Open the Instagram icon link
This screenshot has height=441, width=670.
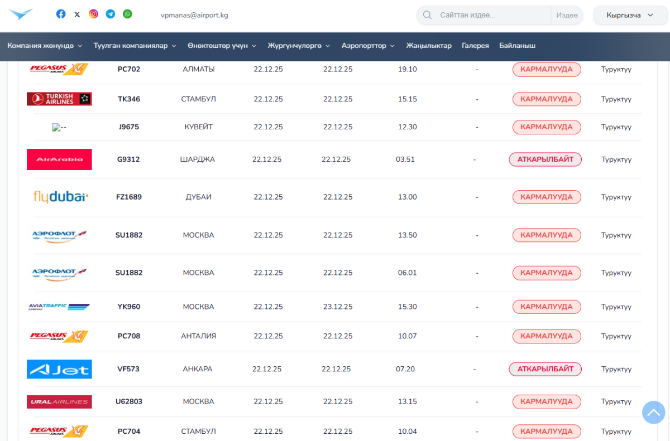pos(94,14)
